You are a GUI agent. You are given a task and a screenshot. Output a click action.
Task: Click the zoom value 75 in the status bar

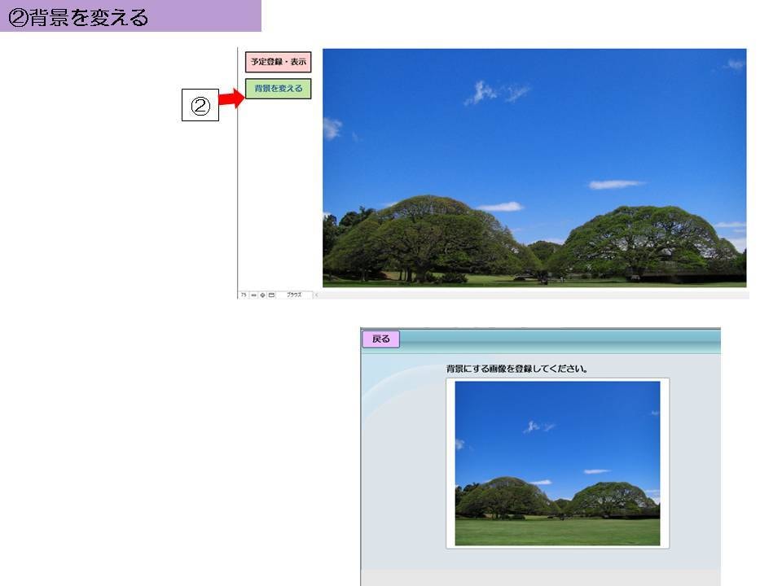244,295
